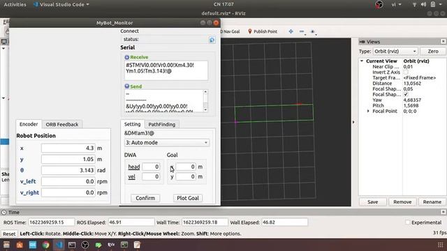447x251 pixels.
Task: Click the DWA vel input field
Action: pos(151,176)
